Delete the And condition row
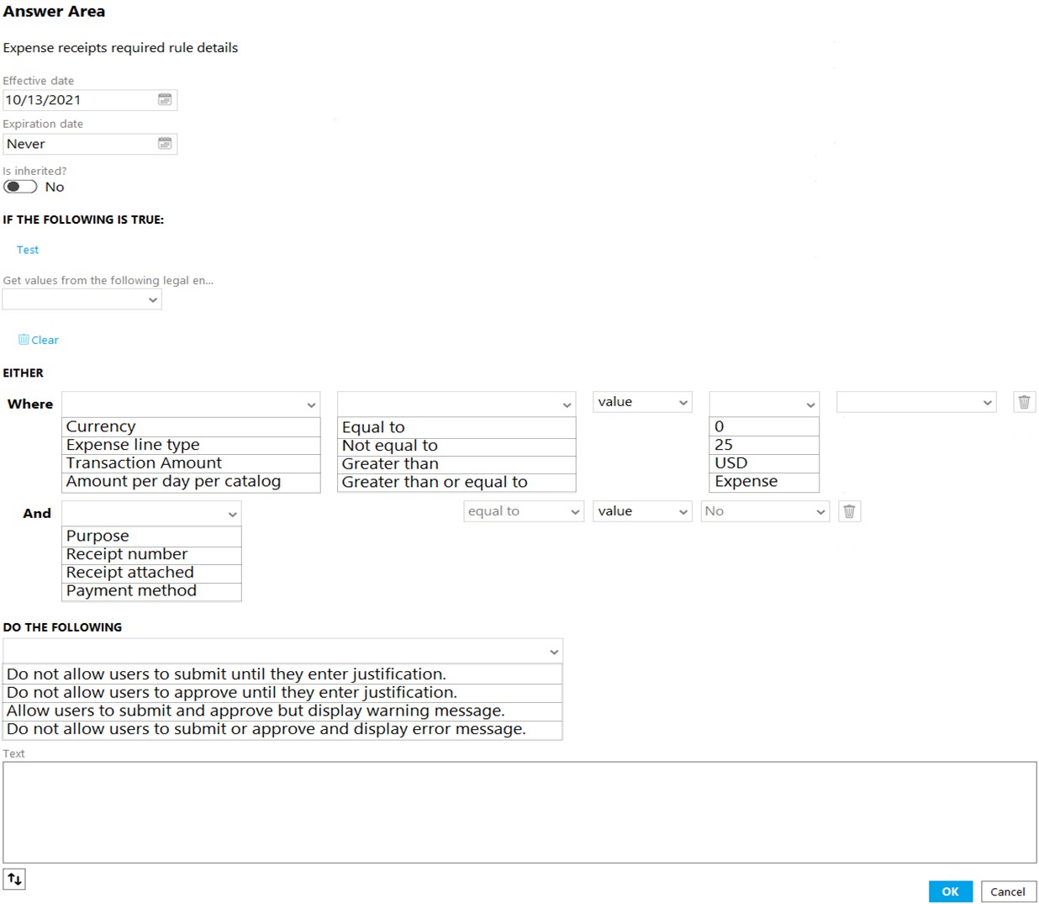1039x904 pixels. click(x=849, y=511)
